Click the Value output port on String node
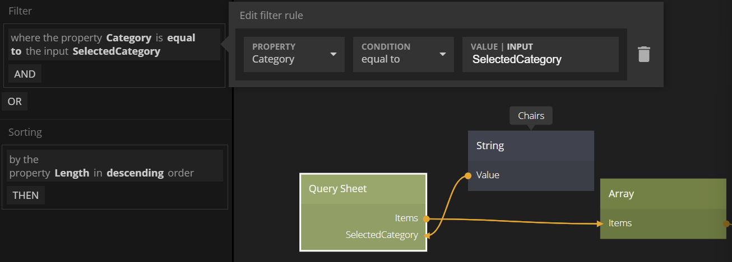 coord(468,175)
